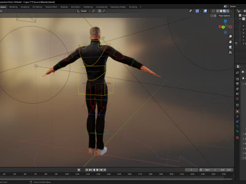
Task: Expand the viewport shading options arrow
Action: [x=231, y=11]
